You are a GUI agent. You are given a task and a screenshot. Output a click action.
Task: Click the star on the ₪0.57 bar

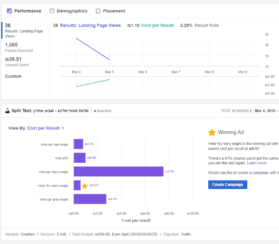click(x=85, y=186)
